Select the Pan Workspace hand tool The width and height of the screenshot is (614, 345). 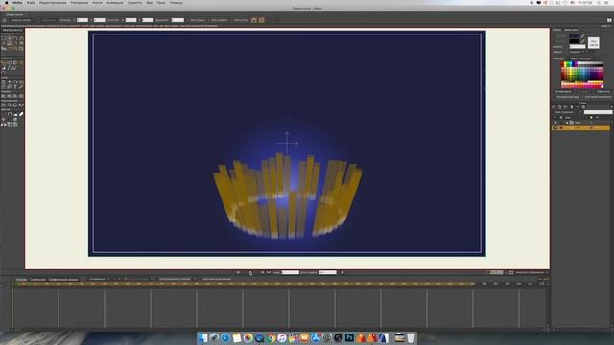coord(4,105)
